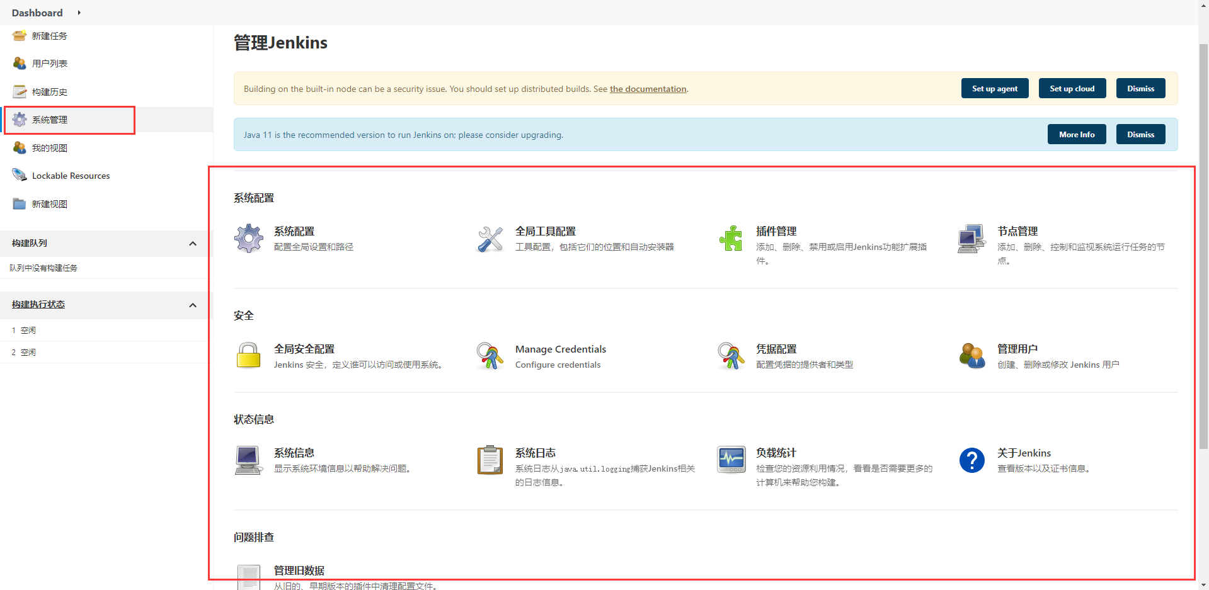Click the Lockable Resources icon
1209x590 pixels.
(20, 176)
